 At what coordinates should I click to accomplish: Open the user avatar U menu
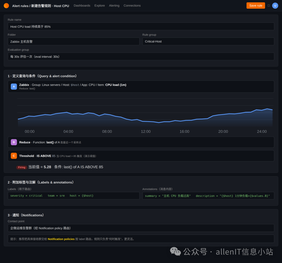tap(275, 5)
